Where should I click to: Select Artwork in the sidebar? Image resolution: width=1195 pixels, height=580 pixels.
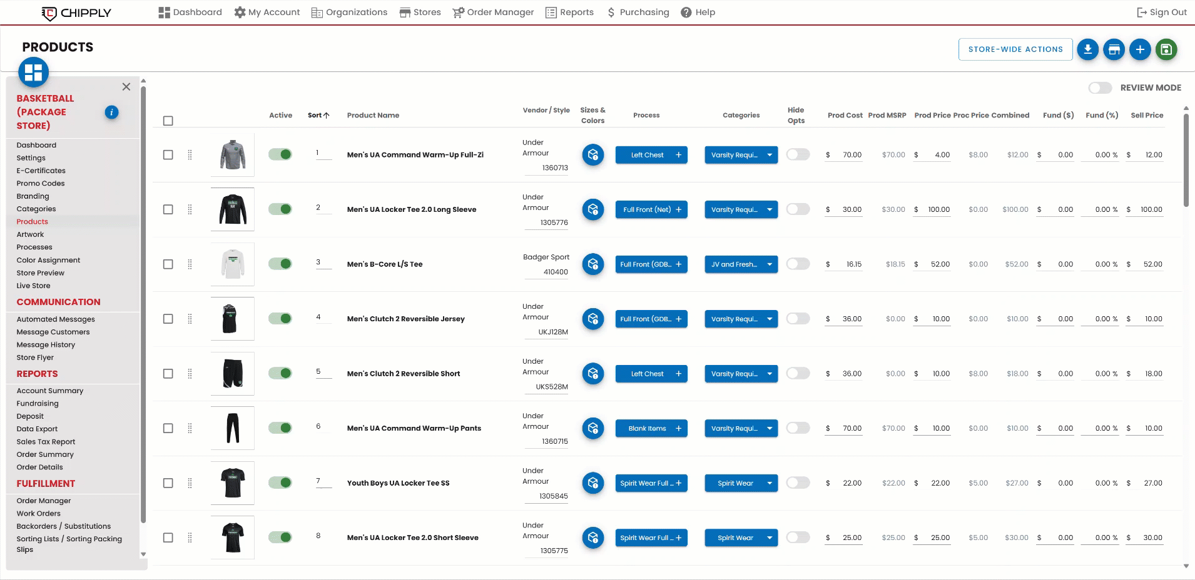(x=30, y=234)
